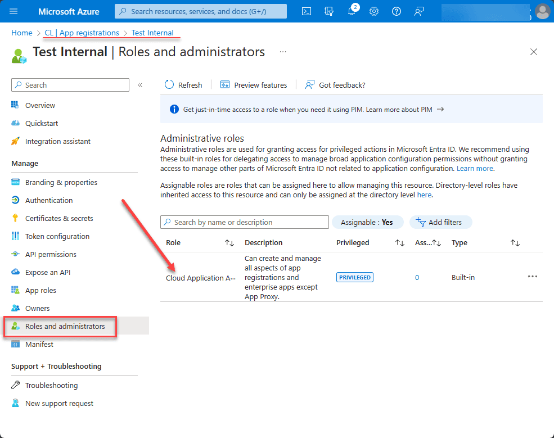Viewport: 554px width, 438px height.
Task: Open the feedback icon in the top bar
Action: 419,11
